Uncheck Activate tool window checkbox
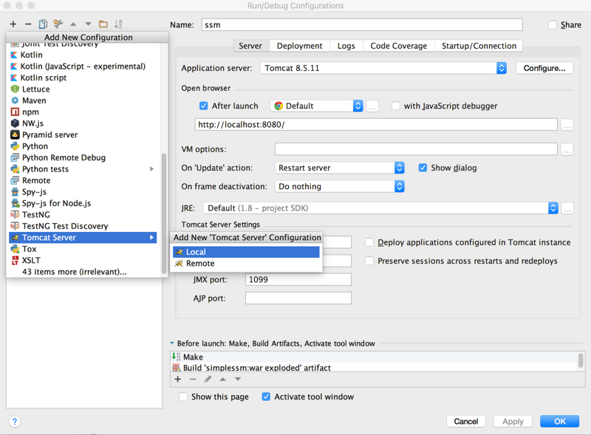The width and height of the screenshot is (591, 435). click(x=266, y=397)
